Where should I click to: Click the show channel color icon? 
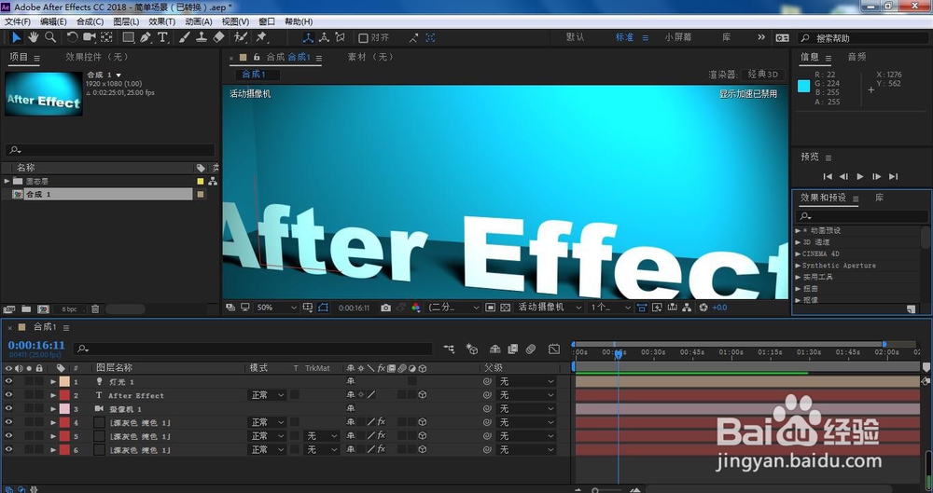coord(415,308)
